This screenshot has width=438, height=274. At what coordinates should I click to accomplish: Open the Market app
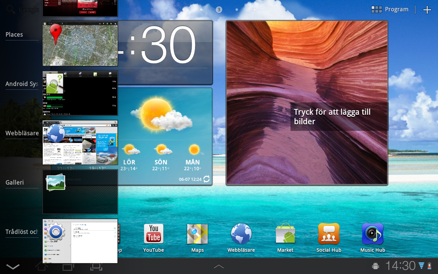click(285, 234)
